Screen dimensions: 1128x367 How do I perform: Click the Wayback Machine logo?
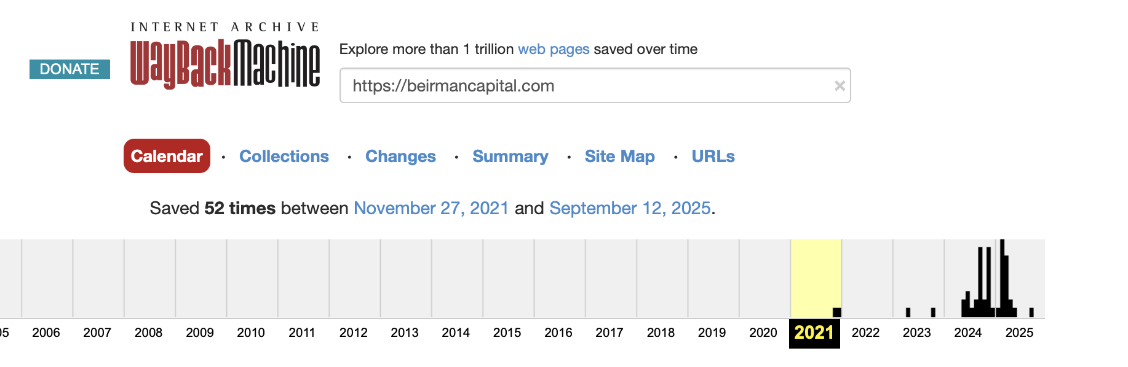tap(225, 56)
